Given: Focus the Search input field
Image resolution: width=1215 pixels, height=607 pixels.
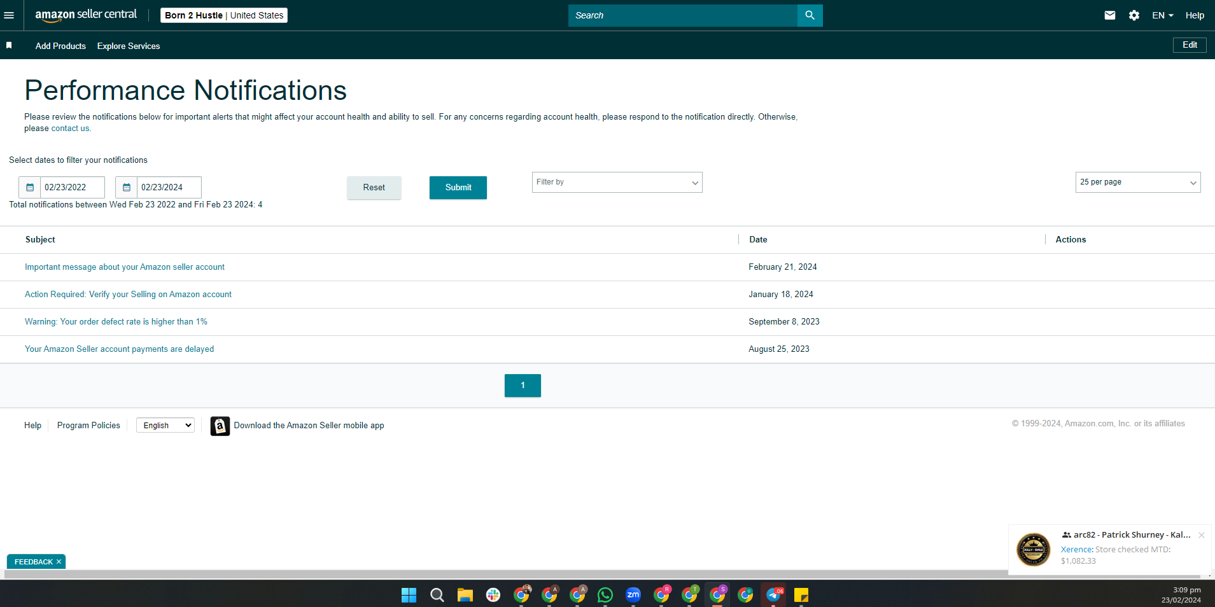Looking at the screenshot, I should (x=683, y=15).
